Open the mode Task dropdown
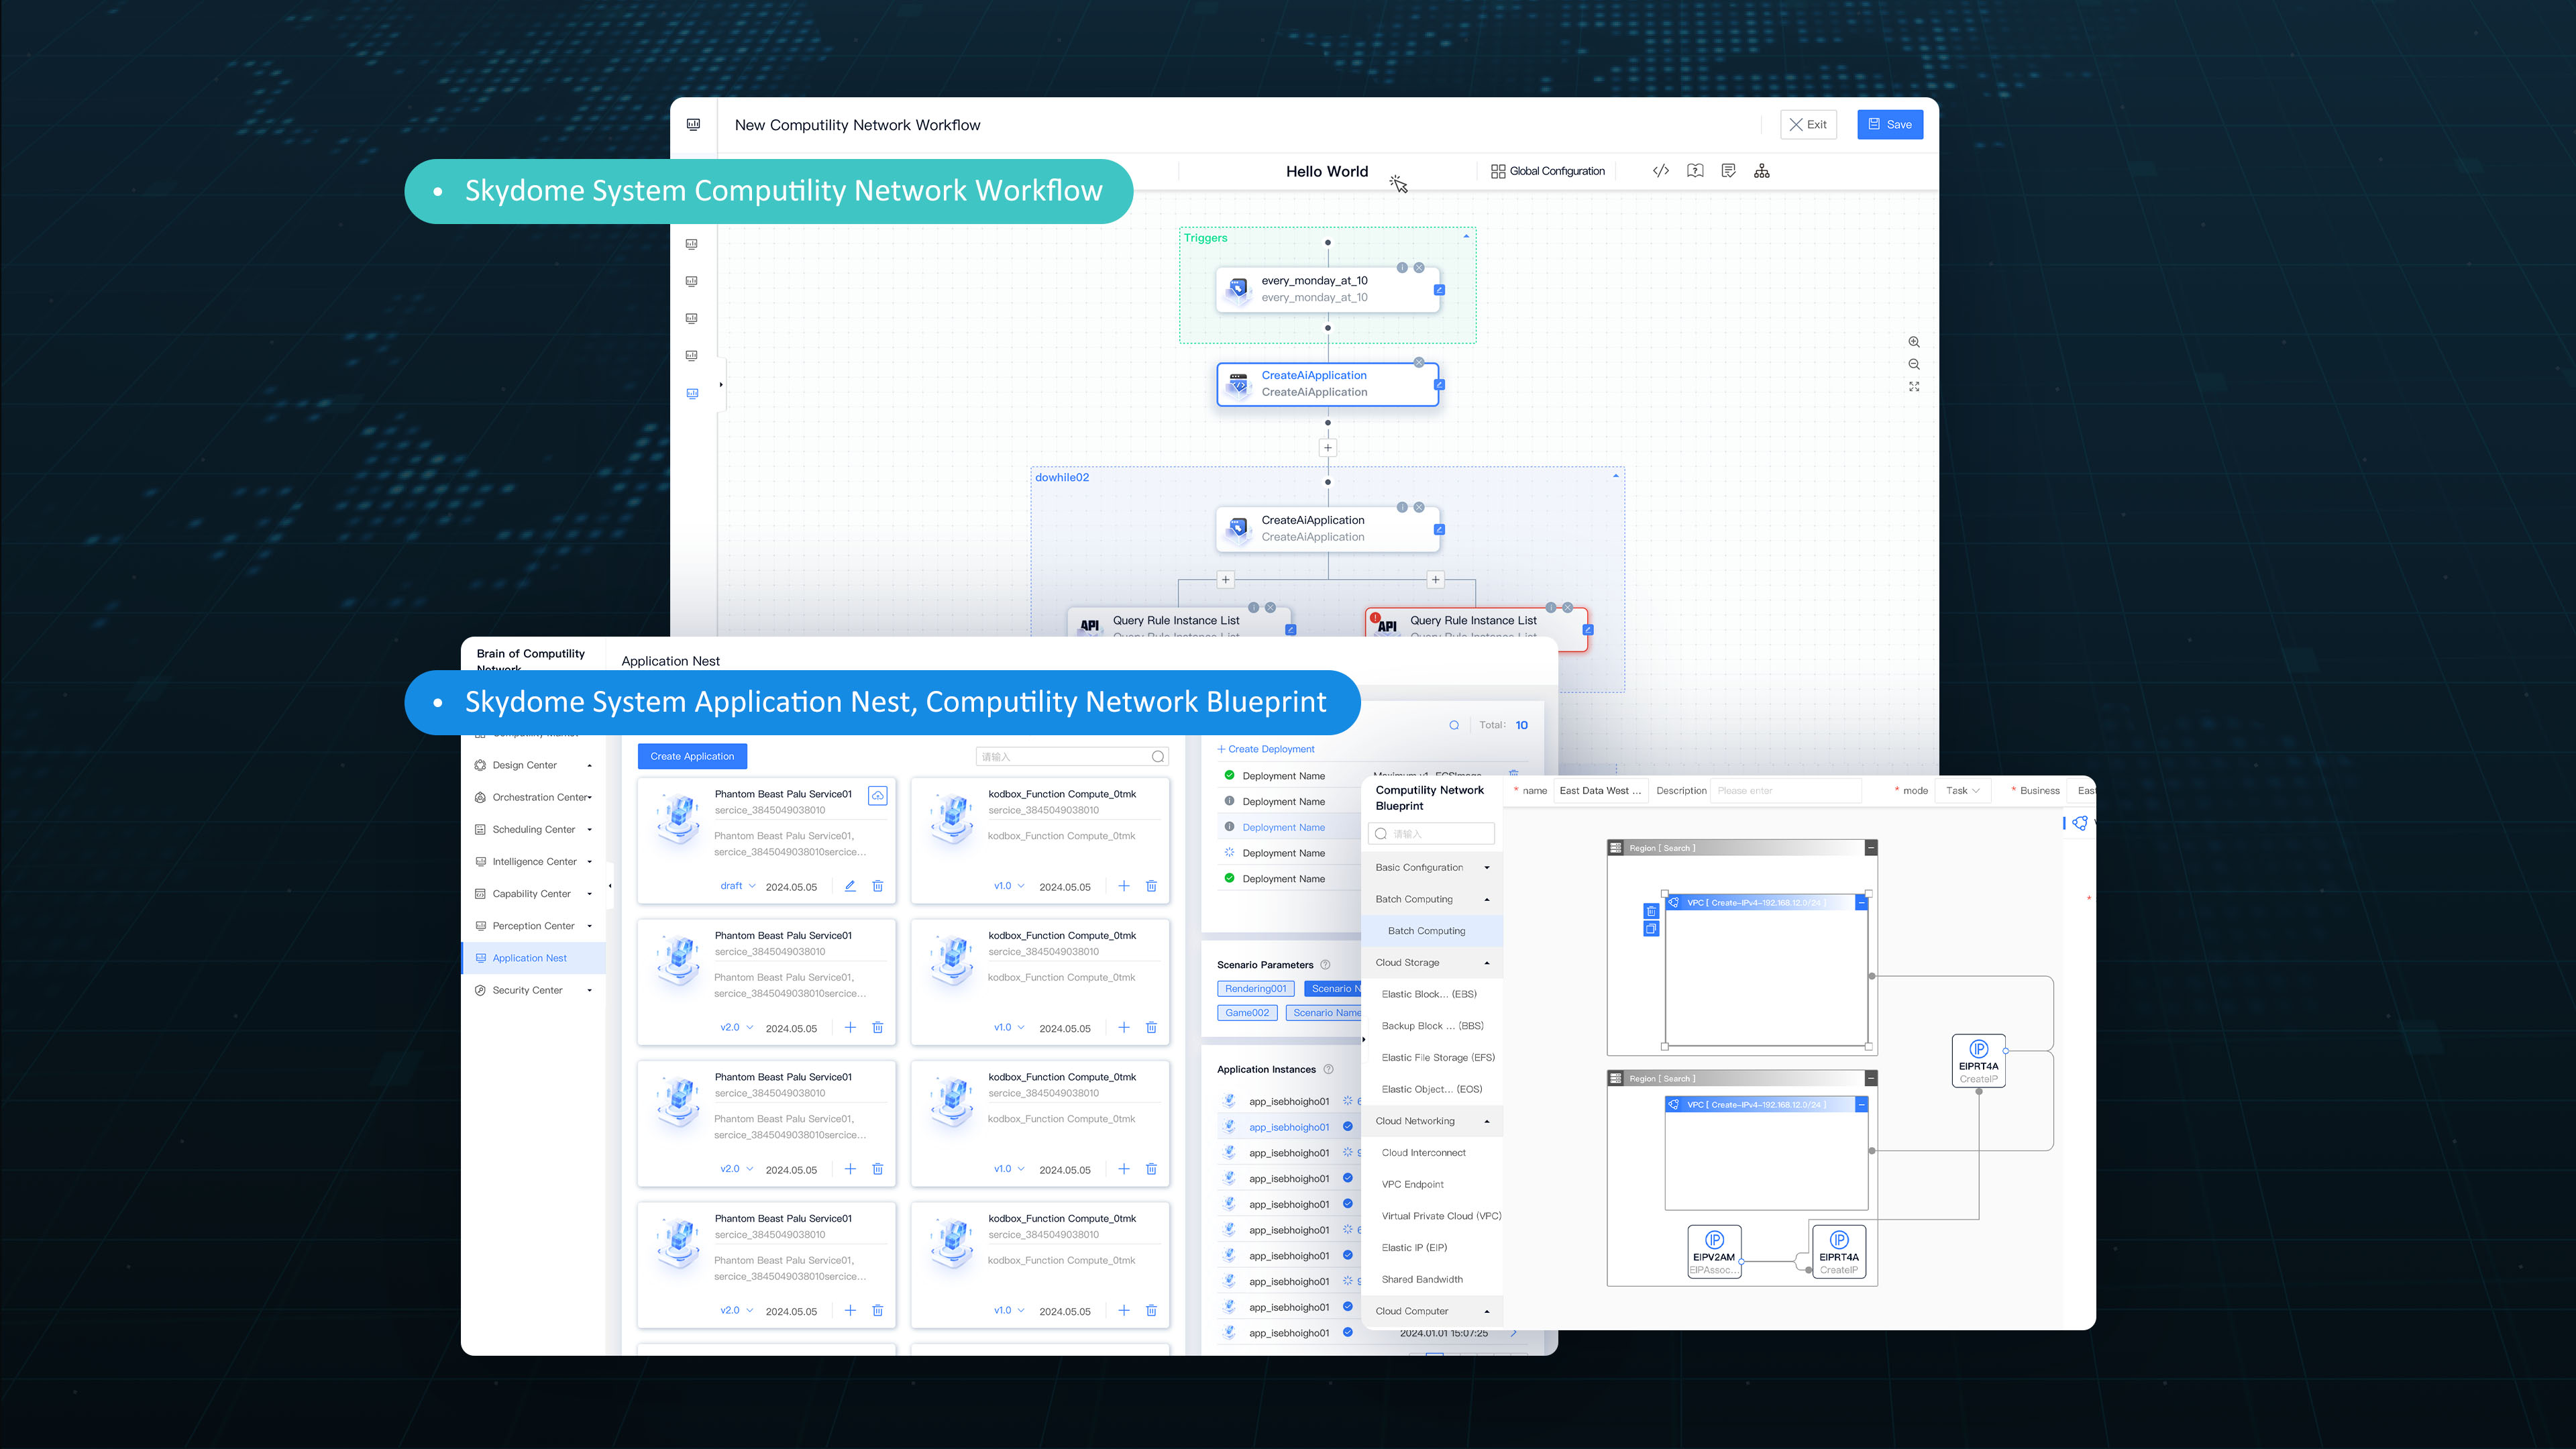The height and width of the screenshot is (1449, 2576). [1962, 790]
